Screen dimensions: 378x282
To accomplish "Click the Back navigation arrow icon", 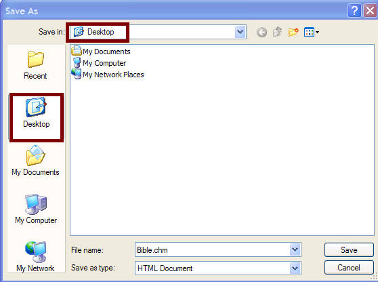I will pyautogui.click(x=261, y=32).
